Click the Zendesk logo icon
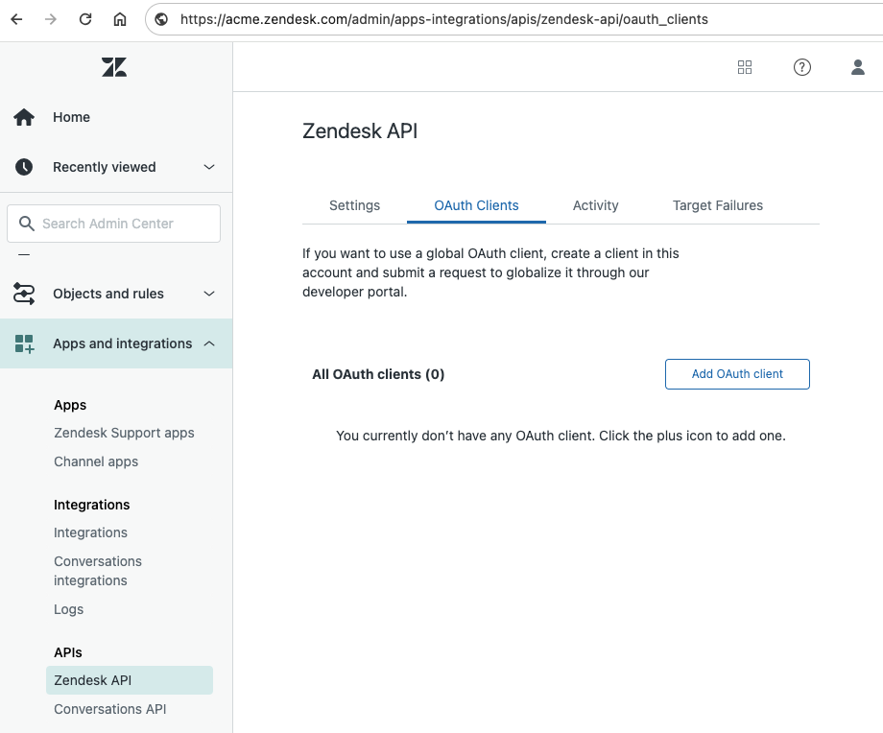 point(114,67)
